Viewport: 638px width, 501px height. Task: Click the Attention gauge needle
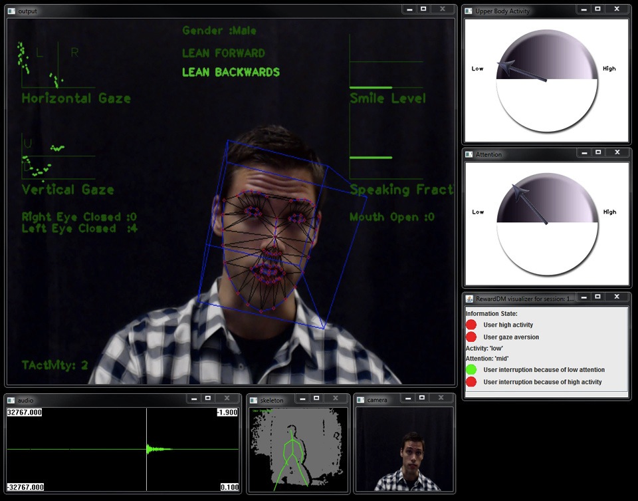click(530, 204)
